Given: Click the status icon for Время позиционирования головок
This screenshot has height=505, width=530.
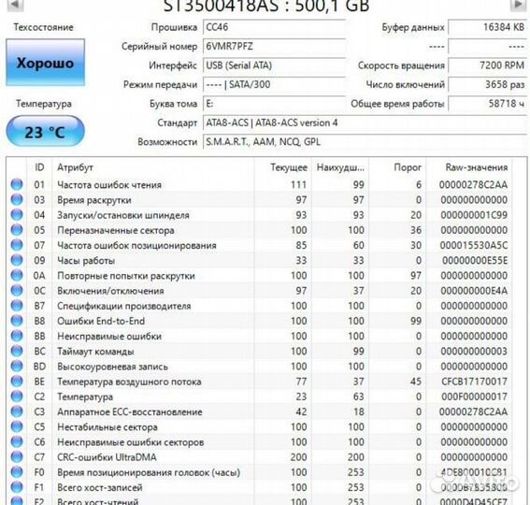Looking at the screenshot, I should coord(17,472).
